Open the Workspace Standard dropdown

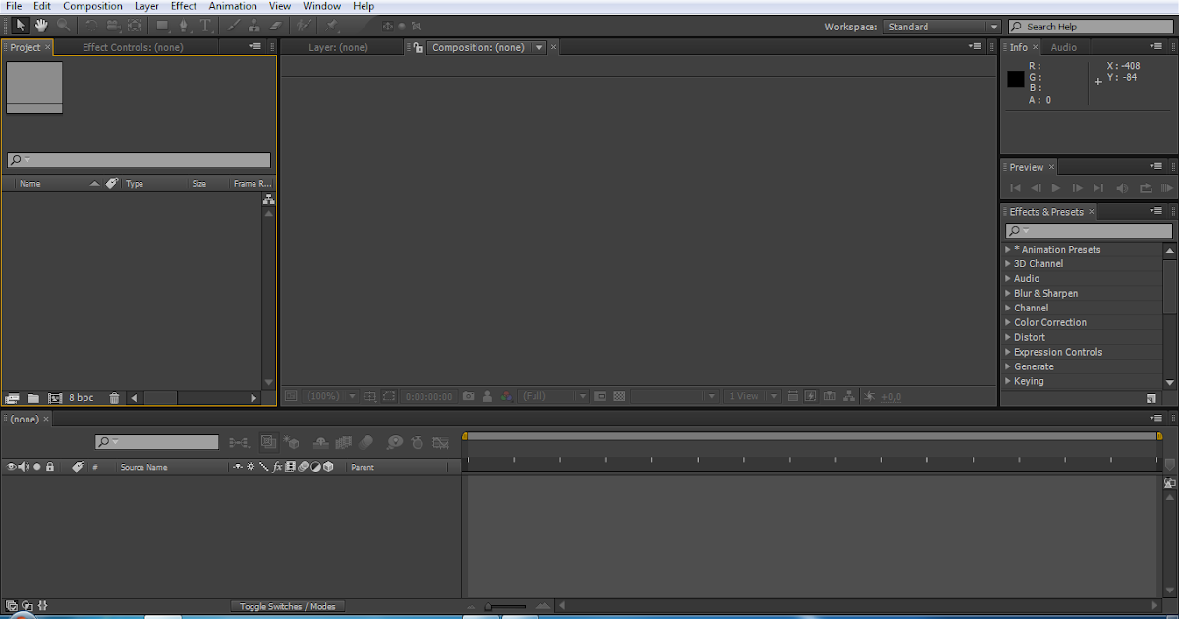point(942,27)
